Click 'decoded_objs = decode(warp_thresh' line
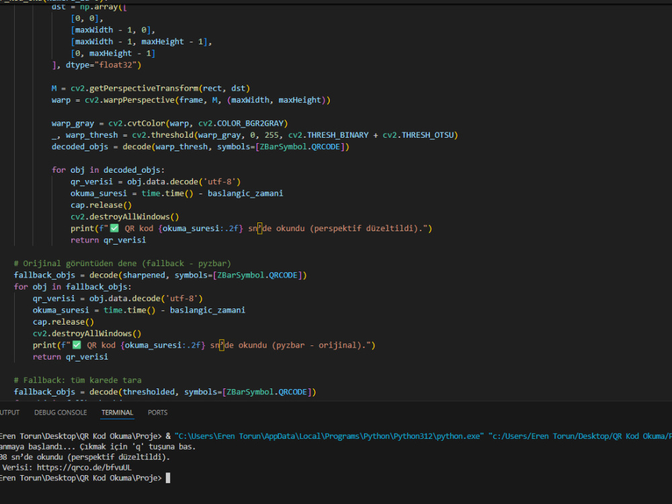Screen dimensions: 672x504 click(x=200, y=146)
